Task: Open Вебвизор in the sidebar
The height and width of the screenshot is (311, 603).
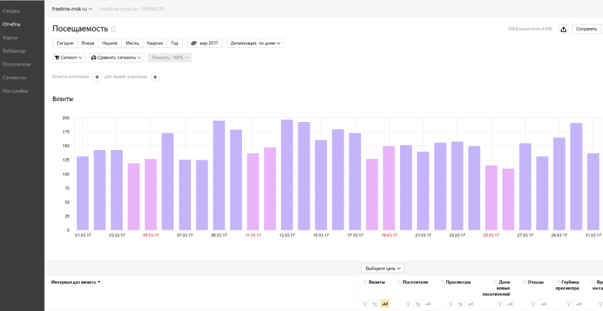Action: (x=14, y=51)
